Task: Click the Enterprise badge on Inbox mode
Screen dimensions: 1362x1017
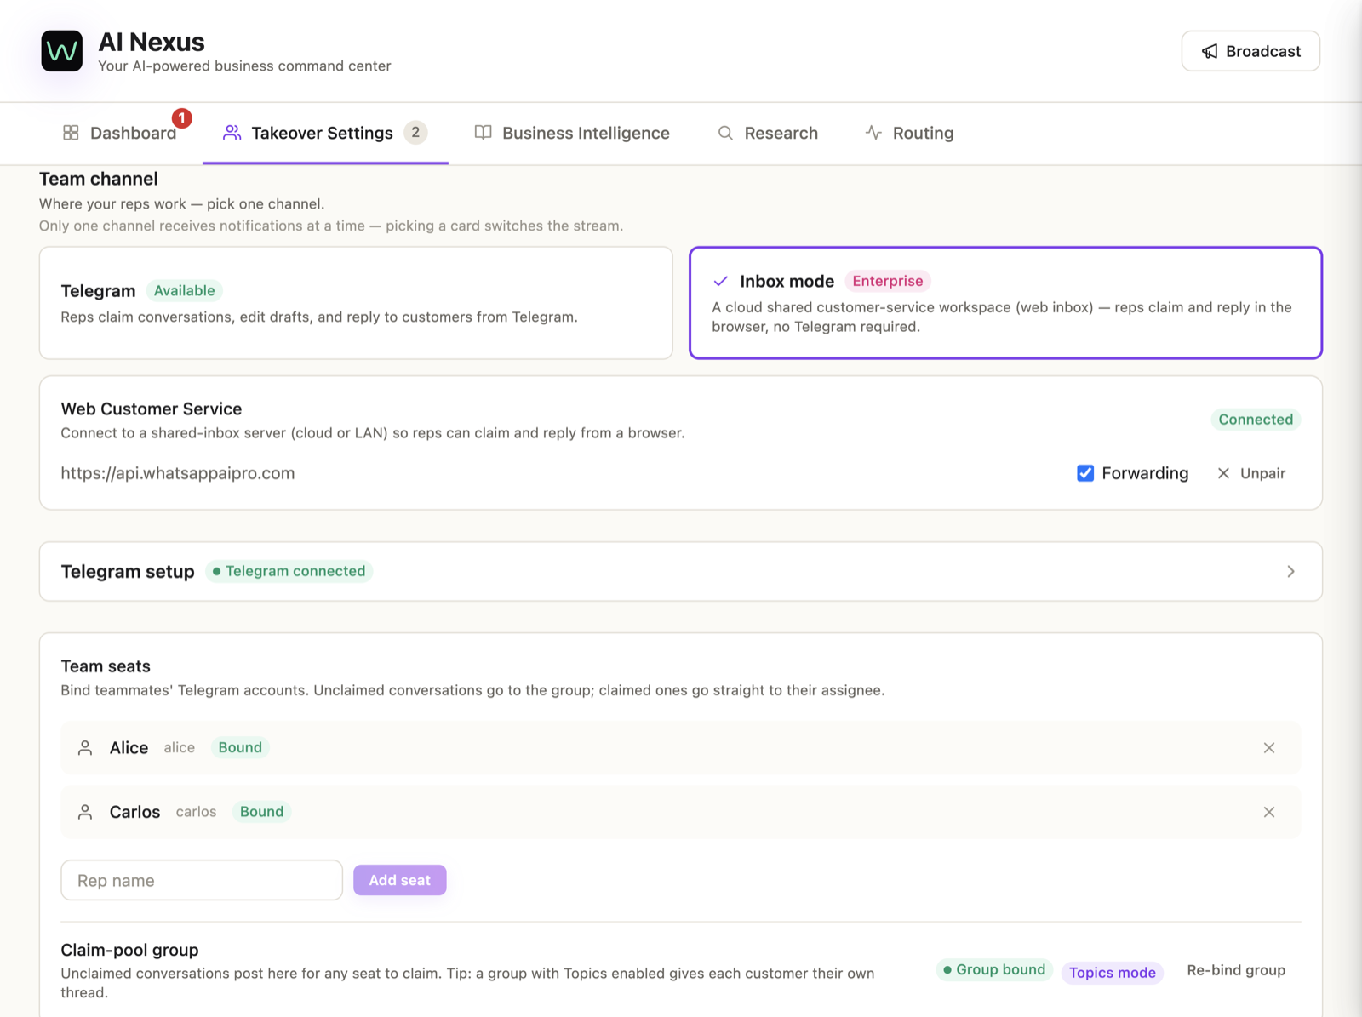Action: [888, 281]
